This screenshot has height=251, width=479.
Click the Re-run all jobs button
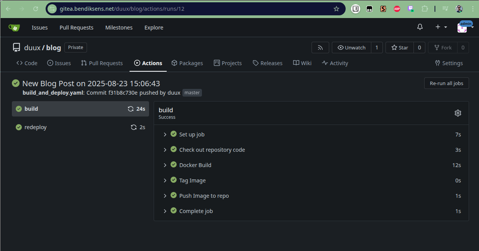click(x=446, y=83)
